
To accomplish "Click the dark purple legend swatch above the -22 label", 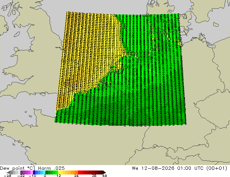I will point(21,172).
